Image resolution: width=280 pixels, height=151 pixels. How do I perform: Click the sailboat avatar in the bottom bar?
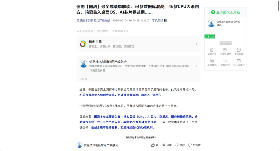80,145
